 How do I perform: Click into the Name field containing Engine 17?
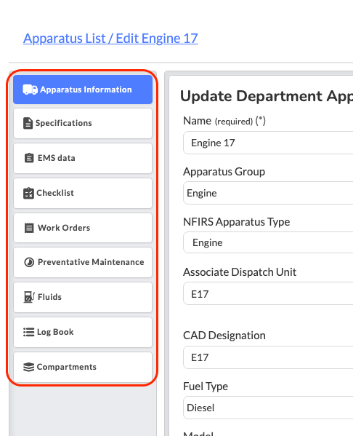tap(268, 143)
